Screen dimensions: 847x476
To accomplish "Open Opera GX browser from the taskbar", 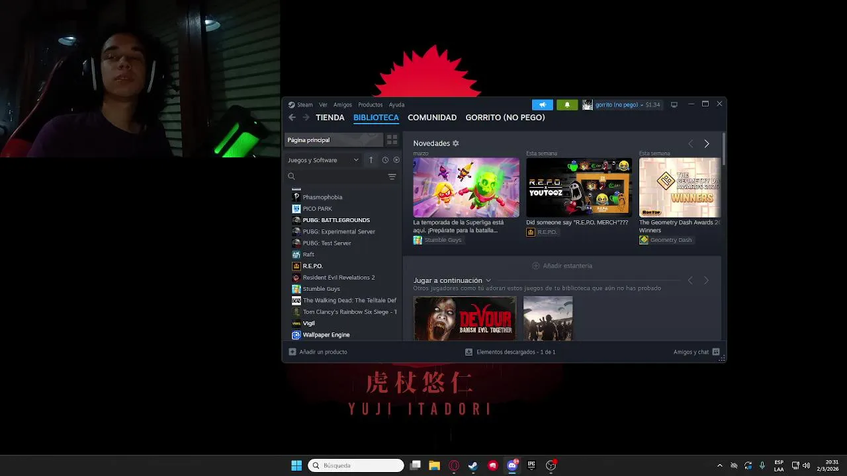I will [x=454, y=465].
